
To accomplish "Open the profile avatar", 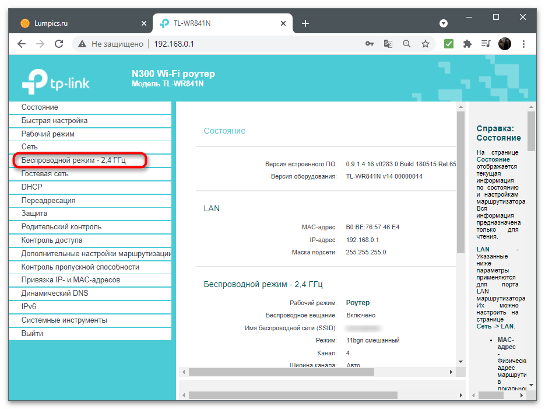I will [x=505, y=44].
